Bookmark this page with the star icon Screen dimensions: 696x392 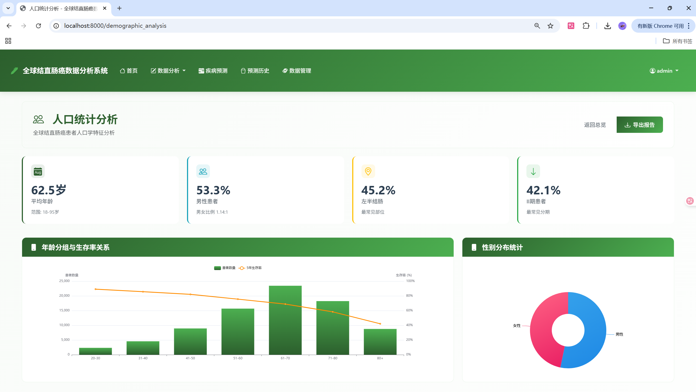click(550, 26)
